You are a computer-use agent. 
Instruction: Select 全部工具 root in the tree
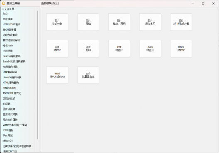click(9, 9)
